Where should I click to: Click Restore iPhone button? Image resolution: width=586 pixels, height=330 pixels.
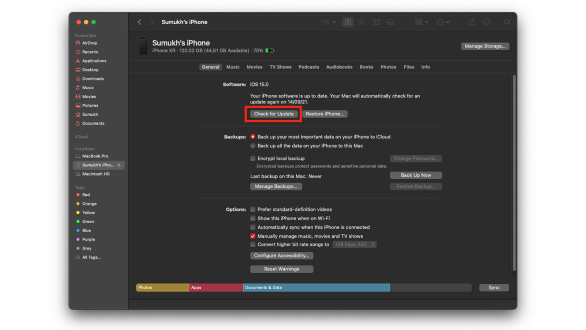(325, 114)
